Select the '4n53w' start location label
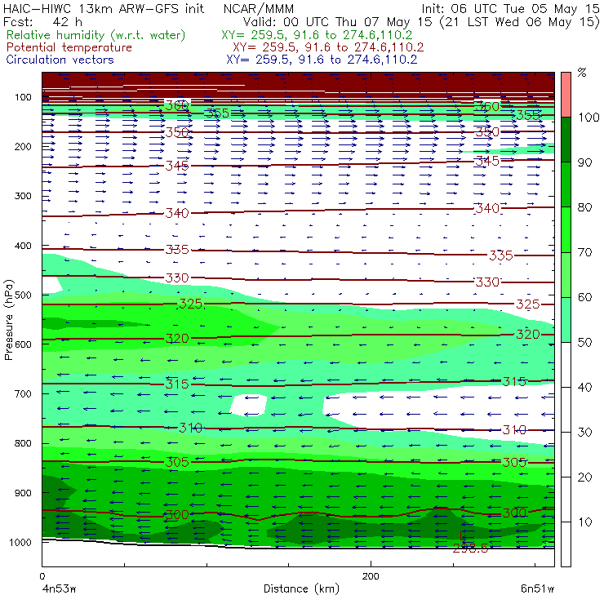Image resolution: width=604 pixels, height=604 pixels. (60, 588)
